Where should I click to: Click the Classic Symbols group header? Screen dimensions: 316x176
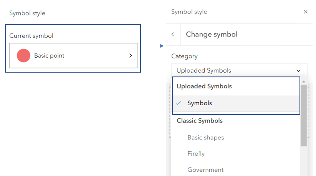point(199,121)
